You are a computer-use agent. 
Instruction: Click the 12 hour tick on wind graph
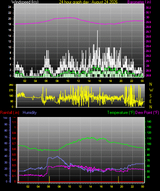pyautogui.click(x=78, y=81)
